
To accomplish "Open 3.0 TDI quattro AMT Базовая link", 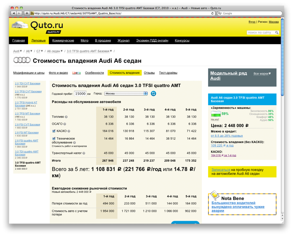I will coord(27,153).
